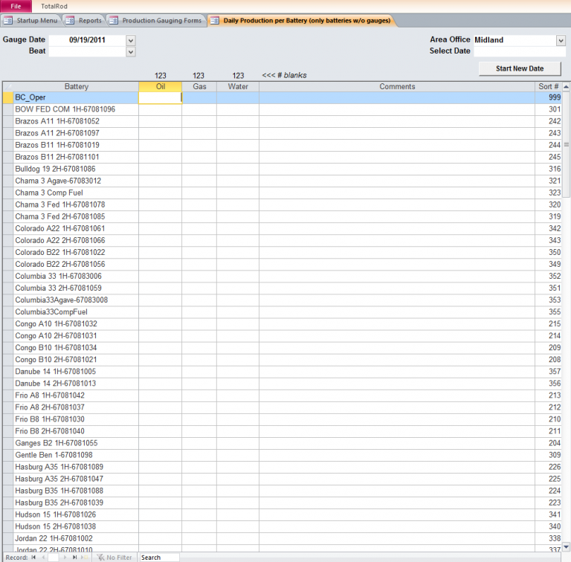This screenshot has width=571, height=562.
Task: Click the new blank record button
Action: coord(84,558)
